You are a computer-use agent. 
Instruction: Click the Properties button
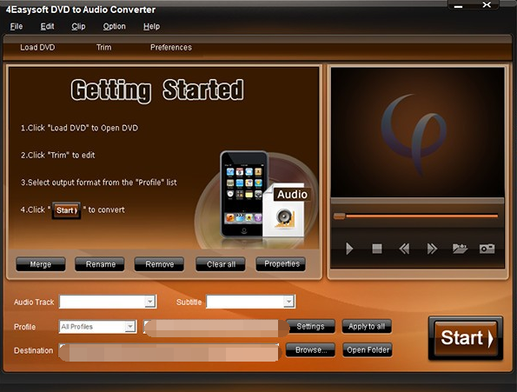[x=281, y=264]
